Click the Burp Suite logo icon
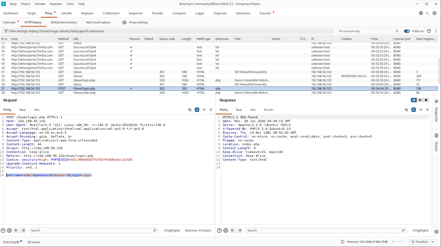The width and height of the screenshot is (441, 247). click(4, 4)
